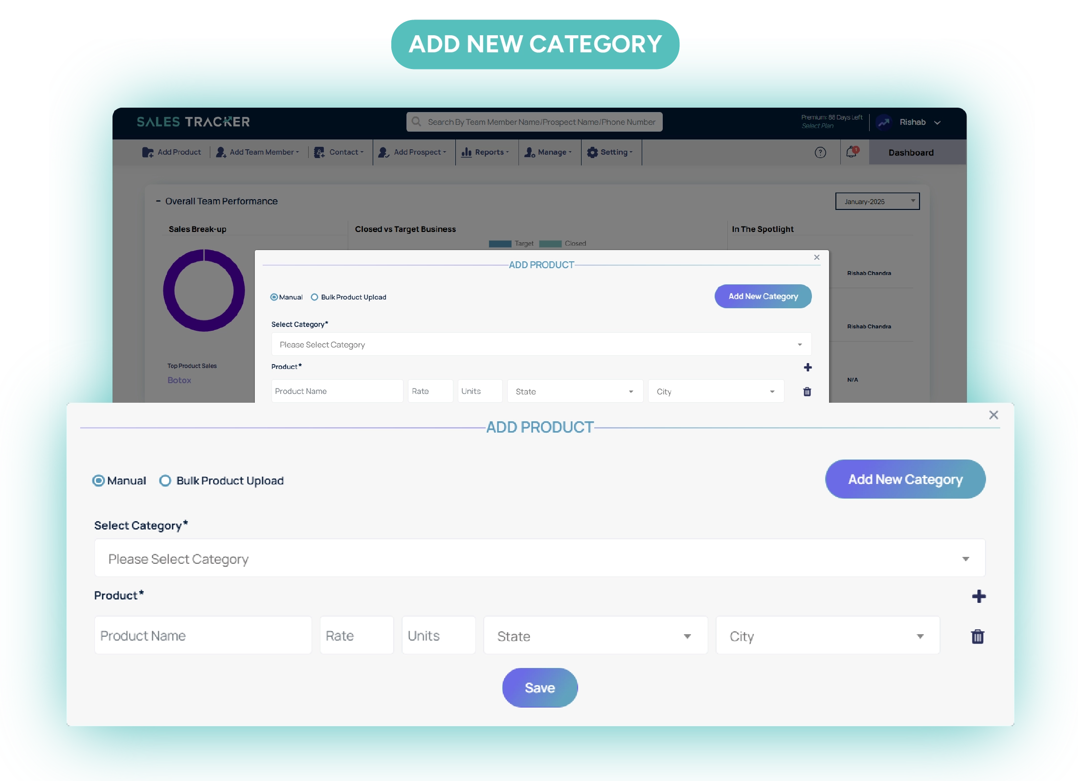Screen dimensions: 1078x781
Task: Click the search magnifier icon
Action: [x=416, y=122]
